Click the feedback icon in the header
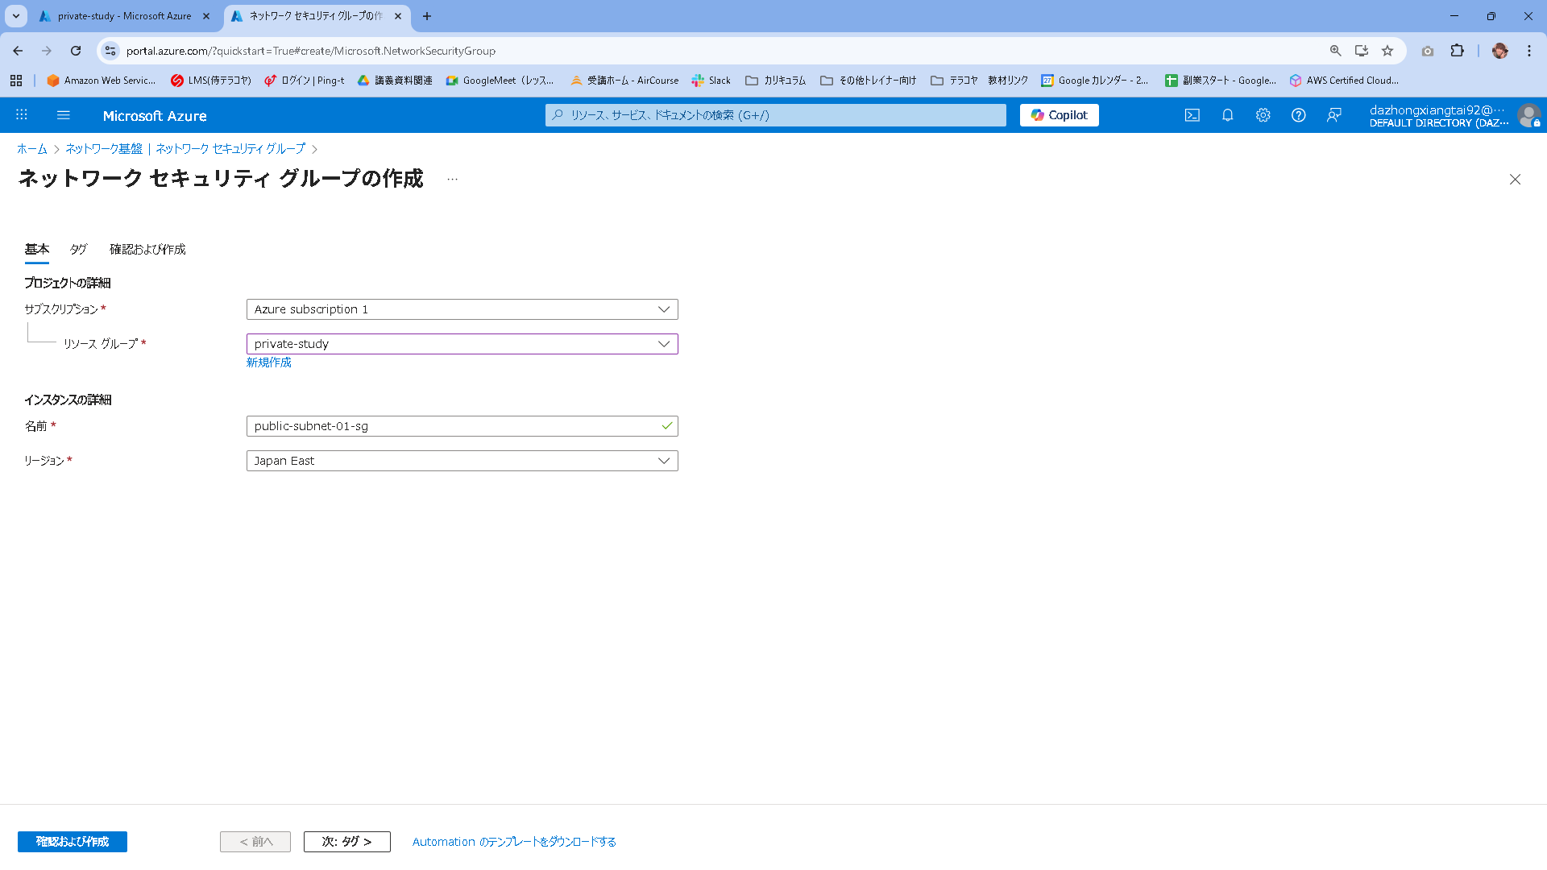 click(x=1334, y=115)
